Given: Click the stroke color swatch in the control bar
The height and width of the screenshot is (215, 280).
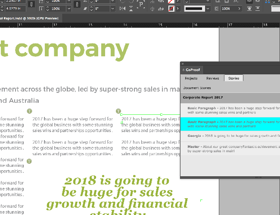Looking at the screenshot, I should pyautogui.click(x=171, y=9).
